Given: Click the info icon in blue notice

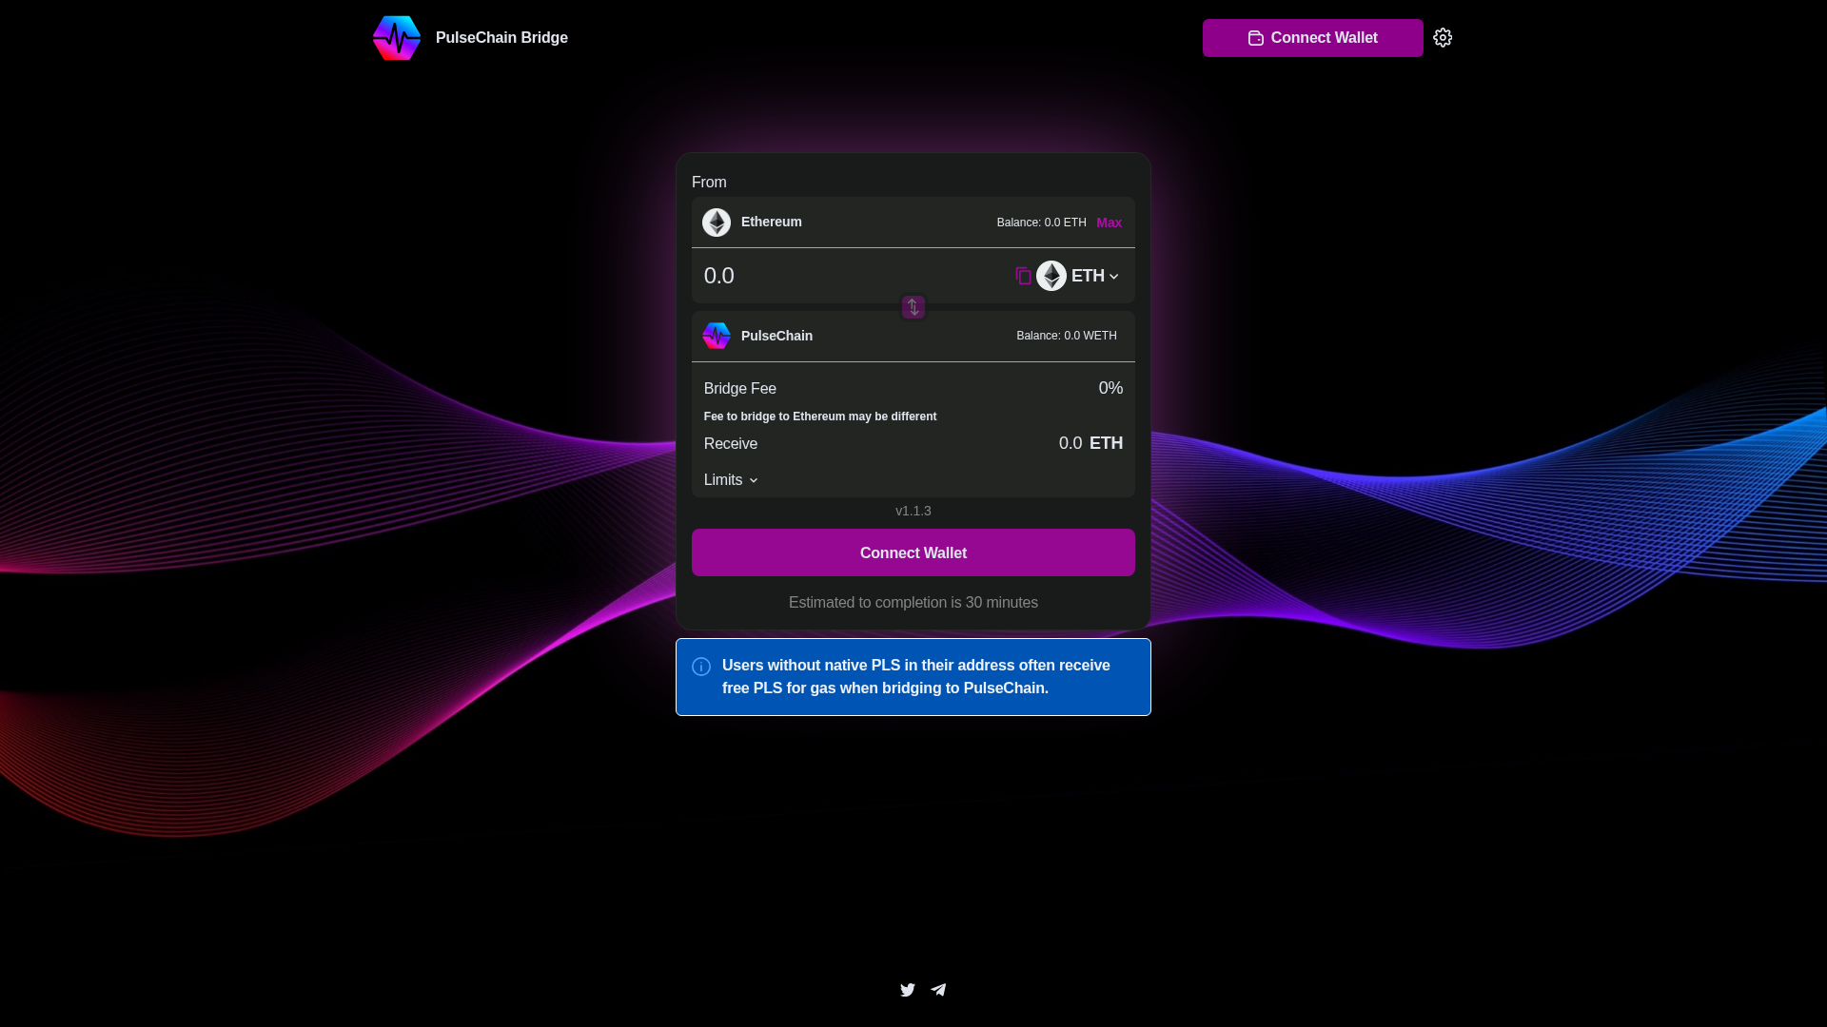Looking at the screenshot, I should click(701, 667).
